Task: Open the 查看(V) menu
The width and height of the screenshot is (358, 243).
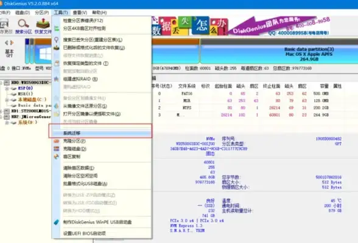Action: (x=80, y=13)
